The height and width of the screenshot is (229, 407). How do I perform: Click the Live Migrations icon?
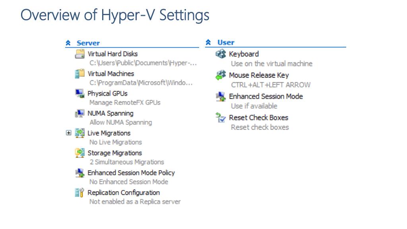click(79, 133)
